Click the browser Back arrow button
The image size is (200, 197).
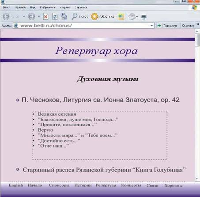pyautogui.click(x=6, y=16)
